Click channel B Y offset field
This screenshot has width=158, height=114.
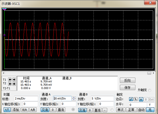[106, 104]
